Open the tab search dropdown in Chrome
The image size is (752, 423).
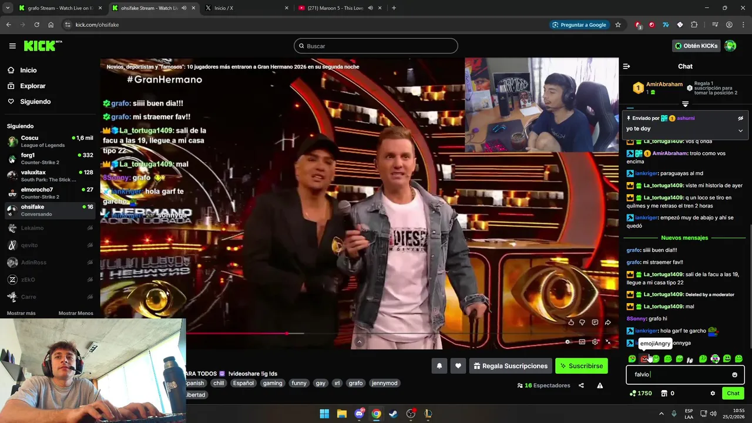pyautogui.click(x=8, y=8)
